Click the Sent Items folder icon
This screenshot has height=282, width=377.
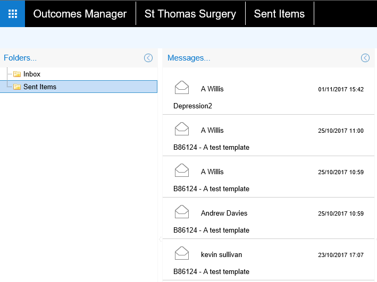pos(17,87)
